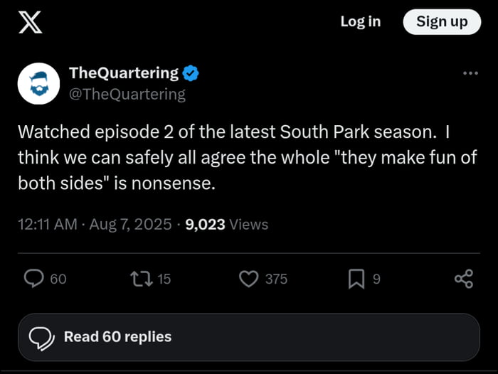
Task: Click TheQuartering display name
Action: click(x=124, y=73)
